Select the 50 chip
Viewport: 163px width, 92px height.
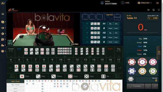point(153,71)
